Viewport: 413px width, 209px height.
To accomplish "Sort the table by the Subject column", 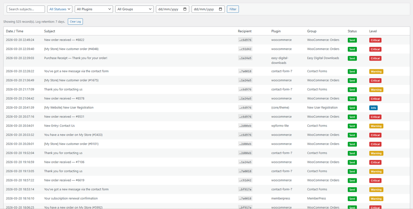I will click(49, 31).
